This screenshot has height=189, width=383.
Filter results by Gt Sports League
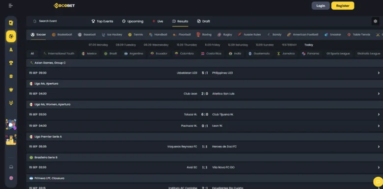338,53
